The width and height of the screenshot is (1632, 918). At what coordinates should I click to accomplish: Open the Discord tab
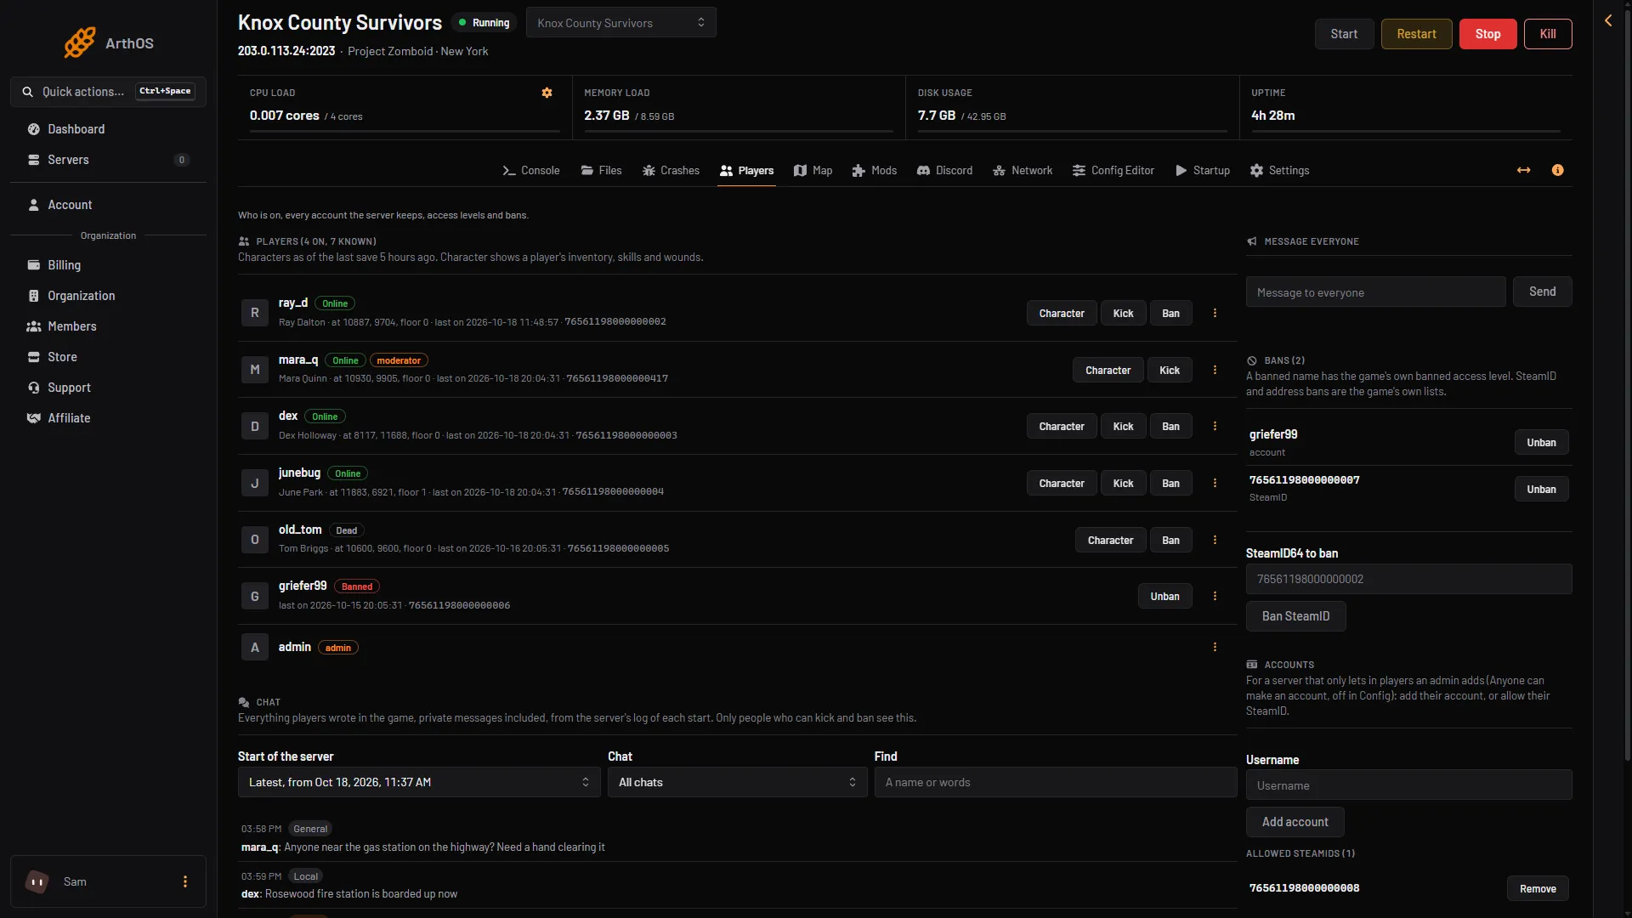tap(944, 171)
